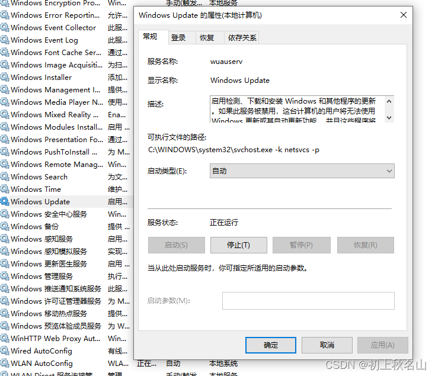This screenshot has width=435, height=376.
Task: Click gear icon beside Windows Presentation Foundation
Action: [5, 139]
